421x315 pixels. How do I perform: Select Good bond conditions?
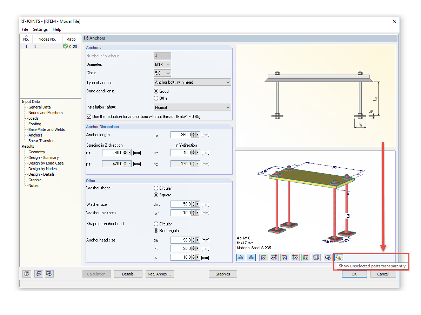pyautogui.click(x=156, y=91)
